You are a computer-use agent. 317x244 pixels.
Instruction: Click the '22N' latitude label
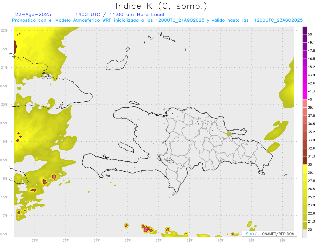pos(4,31)
